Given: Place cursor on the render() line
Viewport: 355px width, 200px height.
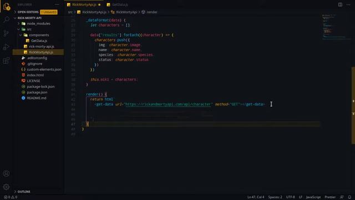Looking at the screenshot, I should pyautogui.click(x=96, y=94).
